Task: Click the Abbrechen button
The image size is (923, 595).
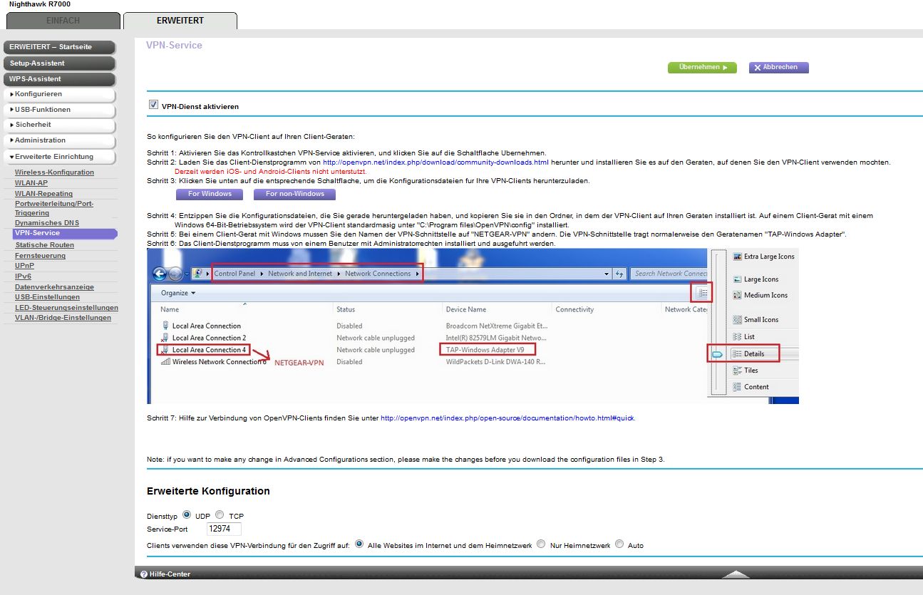Action: [x=779, y=67]
